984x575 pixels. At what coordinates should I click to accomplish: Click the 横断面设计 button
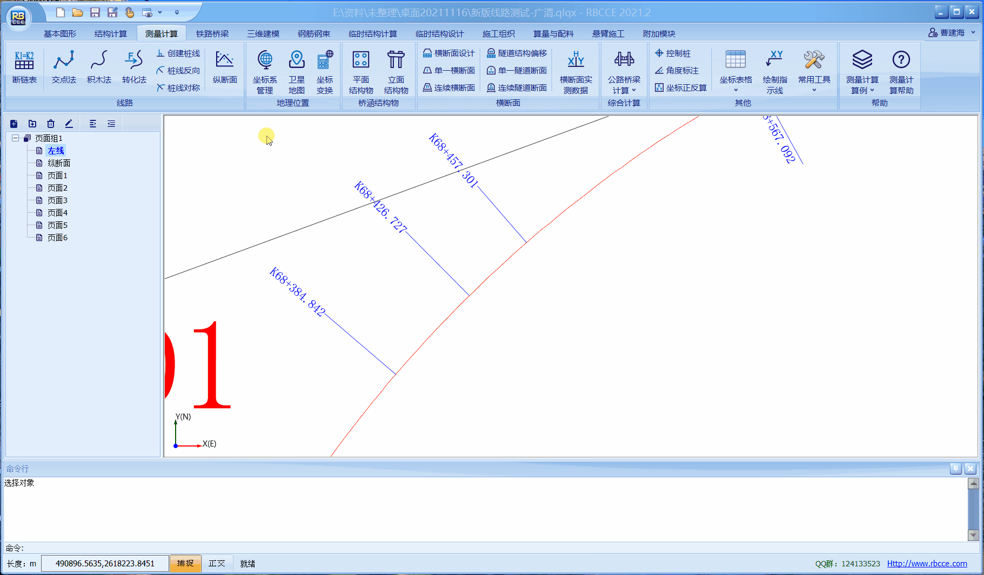pos(449,53)
